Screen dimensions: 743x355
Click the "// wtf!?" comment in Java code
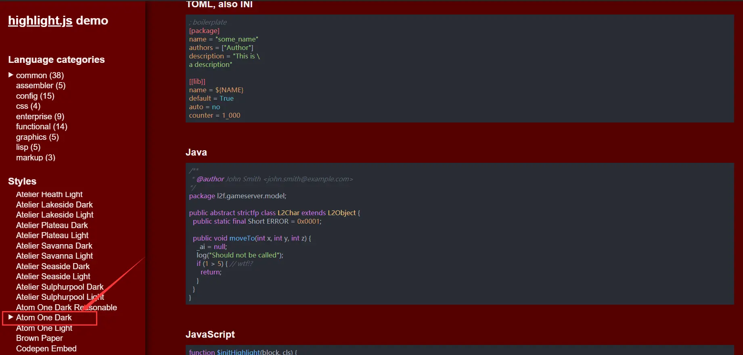tap(241, 264)
